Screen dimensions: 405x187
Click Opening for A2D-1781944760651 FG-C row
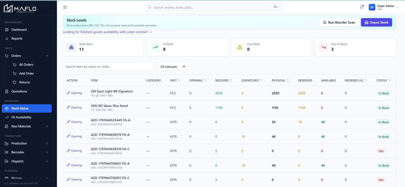(x=74, y=179)
